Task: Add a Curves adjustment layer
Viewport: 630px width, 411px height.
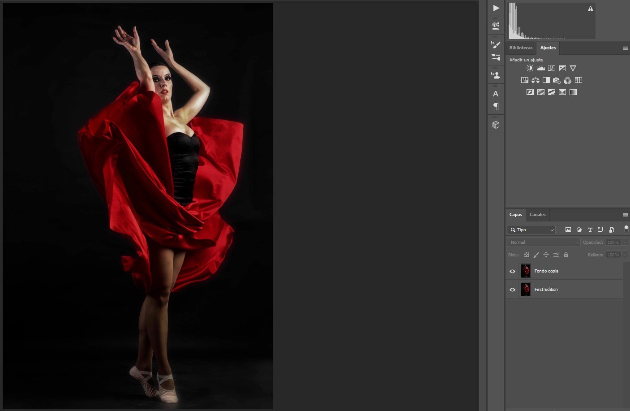Action: [x=552, y=68]
